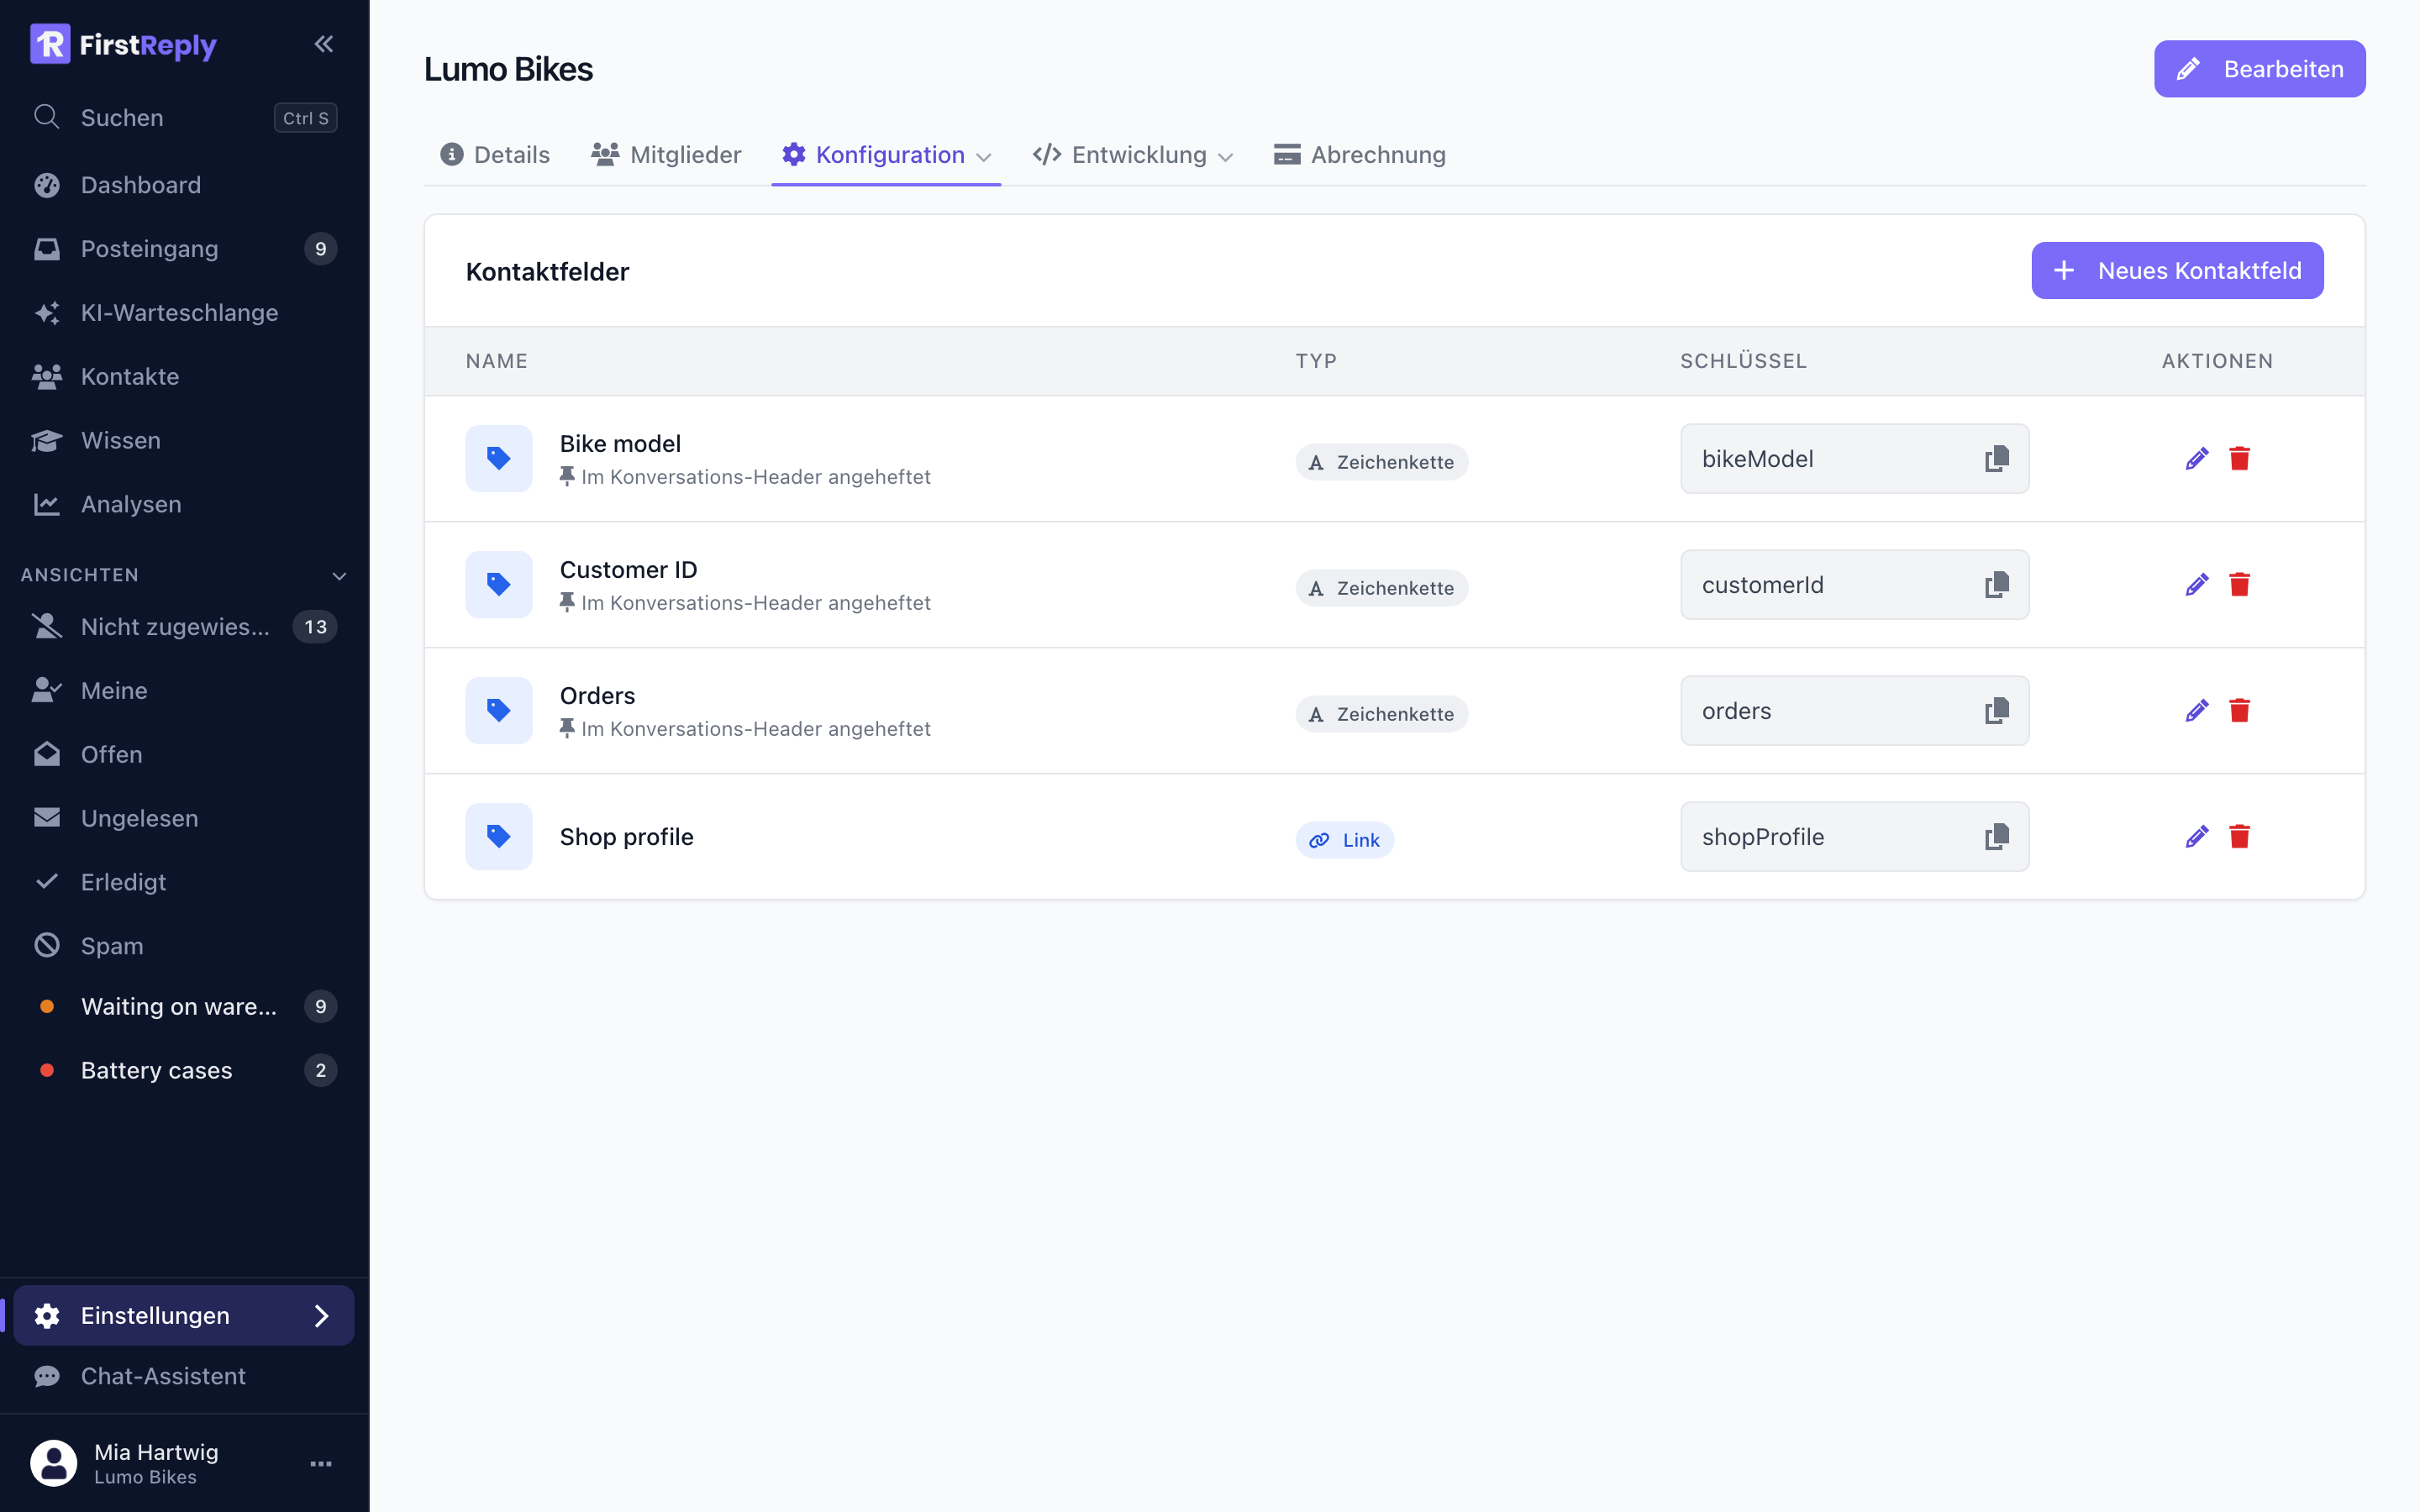Screen dimensions: 2420x1512
Task: Delete the Shop profile contact field
Action: coord(2239,837)
